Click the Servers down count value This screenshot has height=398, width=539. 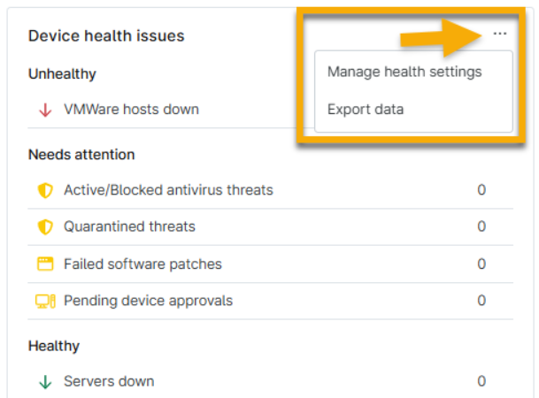click(x=481, y=382)
